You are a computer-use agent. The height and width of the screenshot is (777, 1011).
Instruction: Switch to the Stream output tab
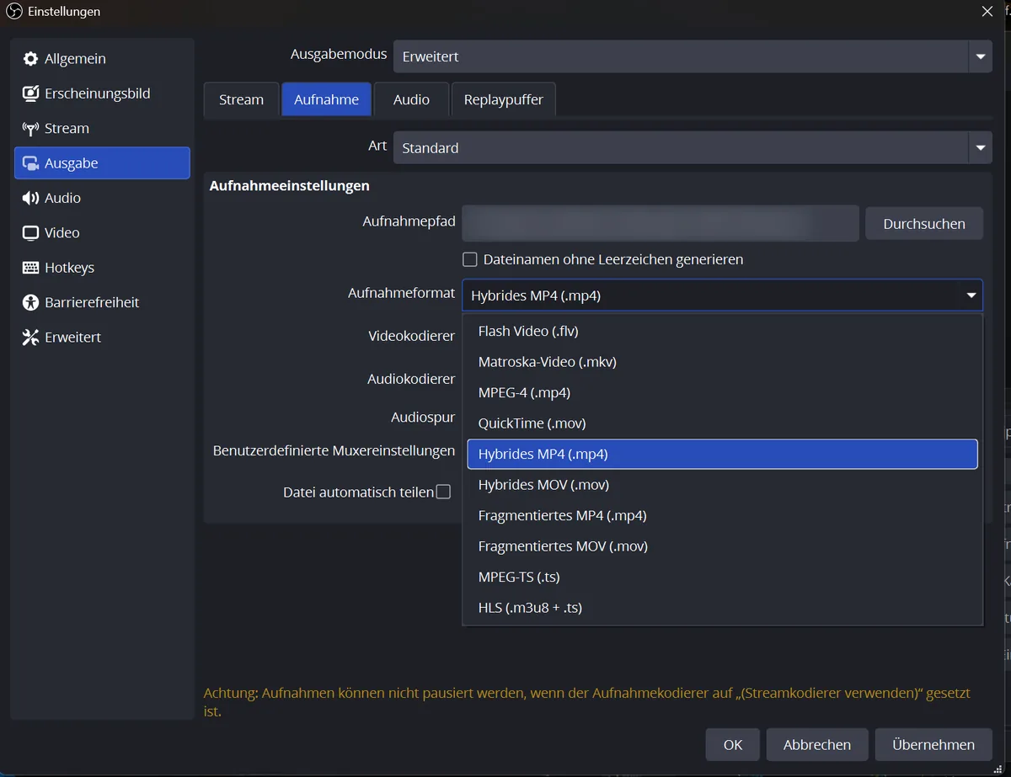(x=241, y=99)
